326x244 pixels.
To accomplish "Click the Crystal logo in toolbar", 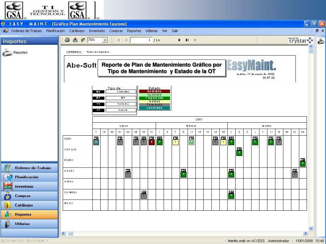I will coord(301,40).
